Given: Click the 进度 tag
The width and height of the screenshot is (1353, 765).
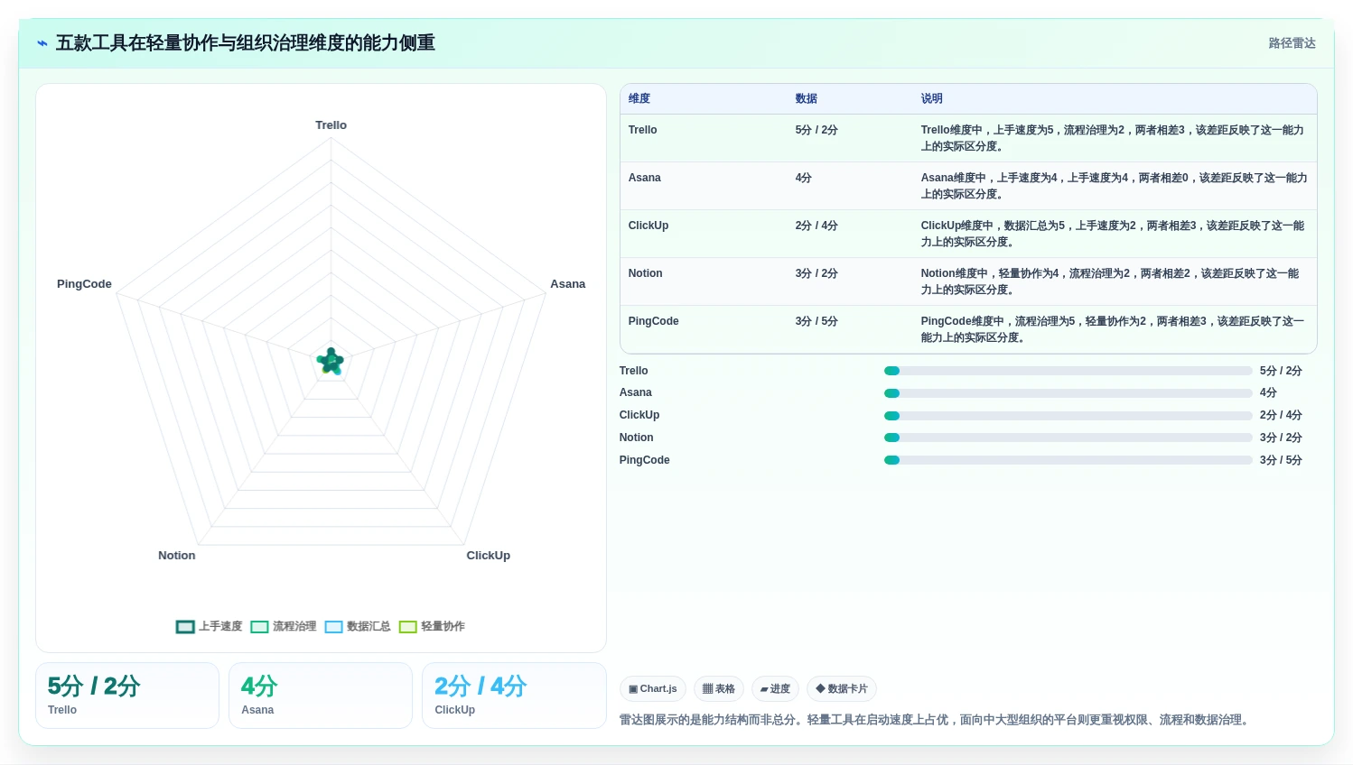Looking at the screenshot, I should (x=775, y=689).
